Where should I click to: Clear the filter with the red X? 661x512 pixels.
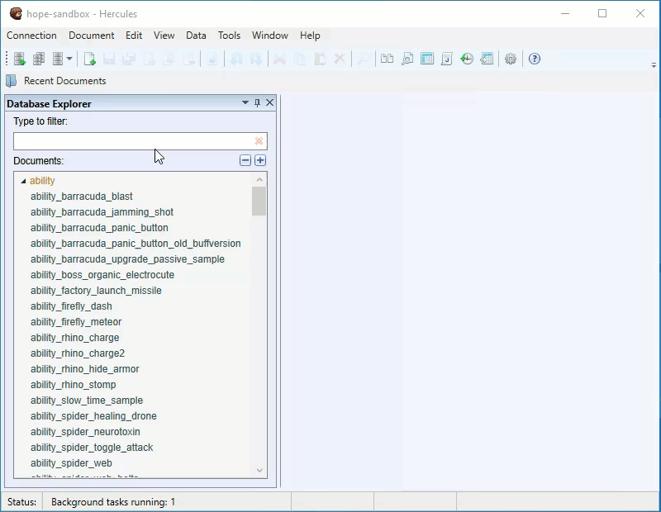[x=259, y=141]
